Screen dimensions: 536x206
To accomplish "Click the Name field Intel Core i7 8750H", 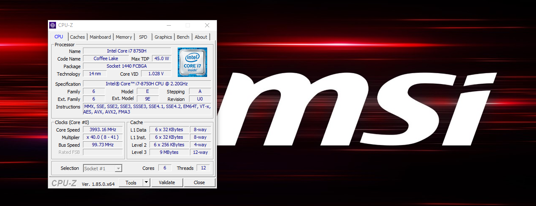I will [x=127, y=51].
